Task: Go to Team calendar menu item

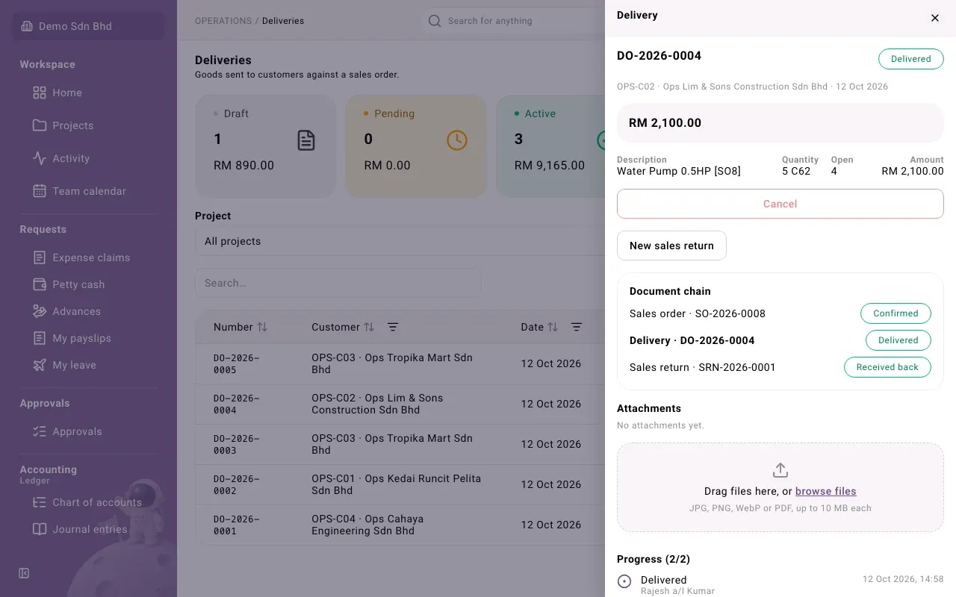Action: coord(89,191)
